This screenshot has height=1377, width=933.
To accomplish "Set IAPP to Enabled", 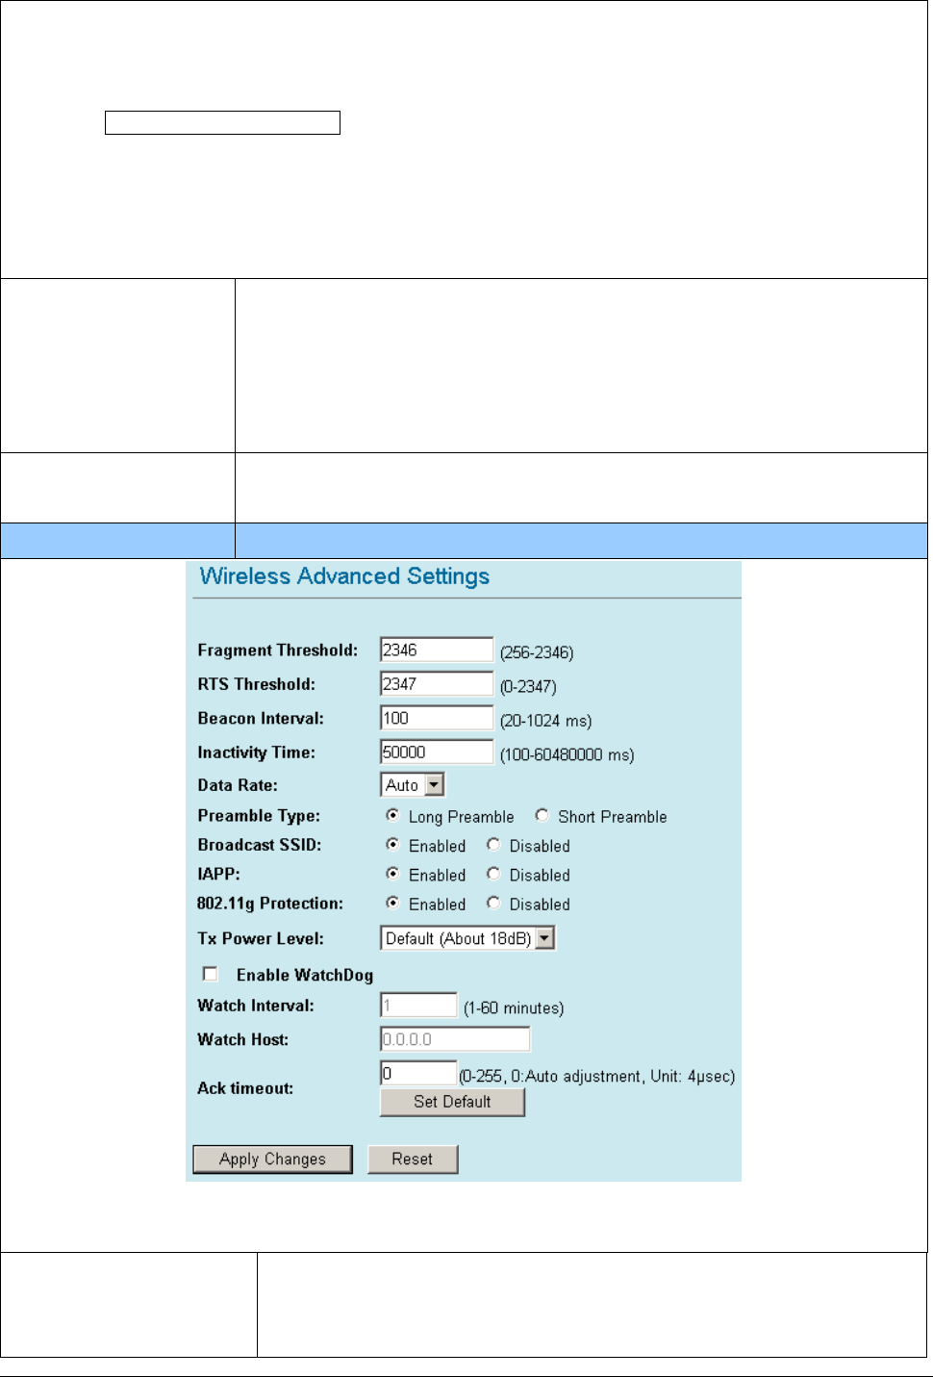I will pyautogui.click(x=392, y=874).
